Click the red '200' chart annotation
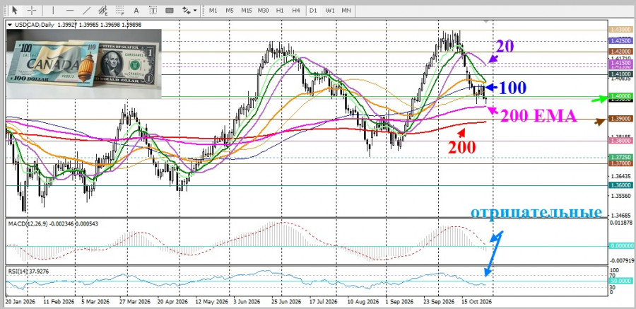Image resolution: width=636 pixels, height=309 pixels. [461, 147]
